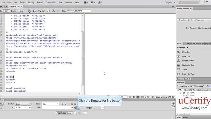This screenshot has height=119, width=211.
Task: Switch to the Untitled-14* document tab
Action: pyautogui.click(x=15, y=7)
